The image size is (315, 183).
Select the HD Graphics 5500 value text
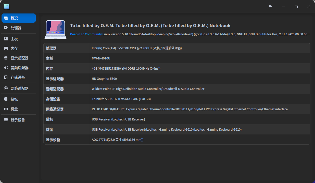tap(104, 79)
